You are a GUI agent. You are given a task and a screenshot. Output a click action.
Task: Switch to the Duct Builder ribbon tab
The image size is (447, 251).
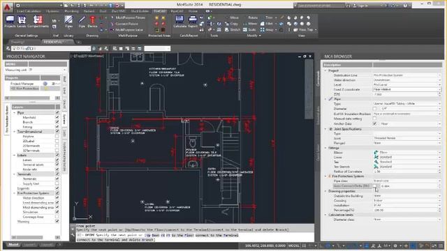click(x=140, y=11)
